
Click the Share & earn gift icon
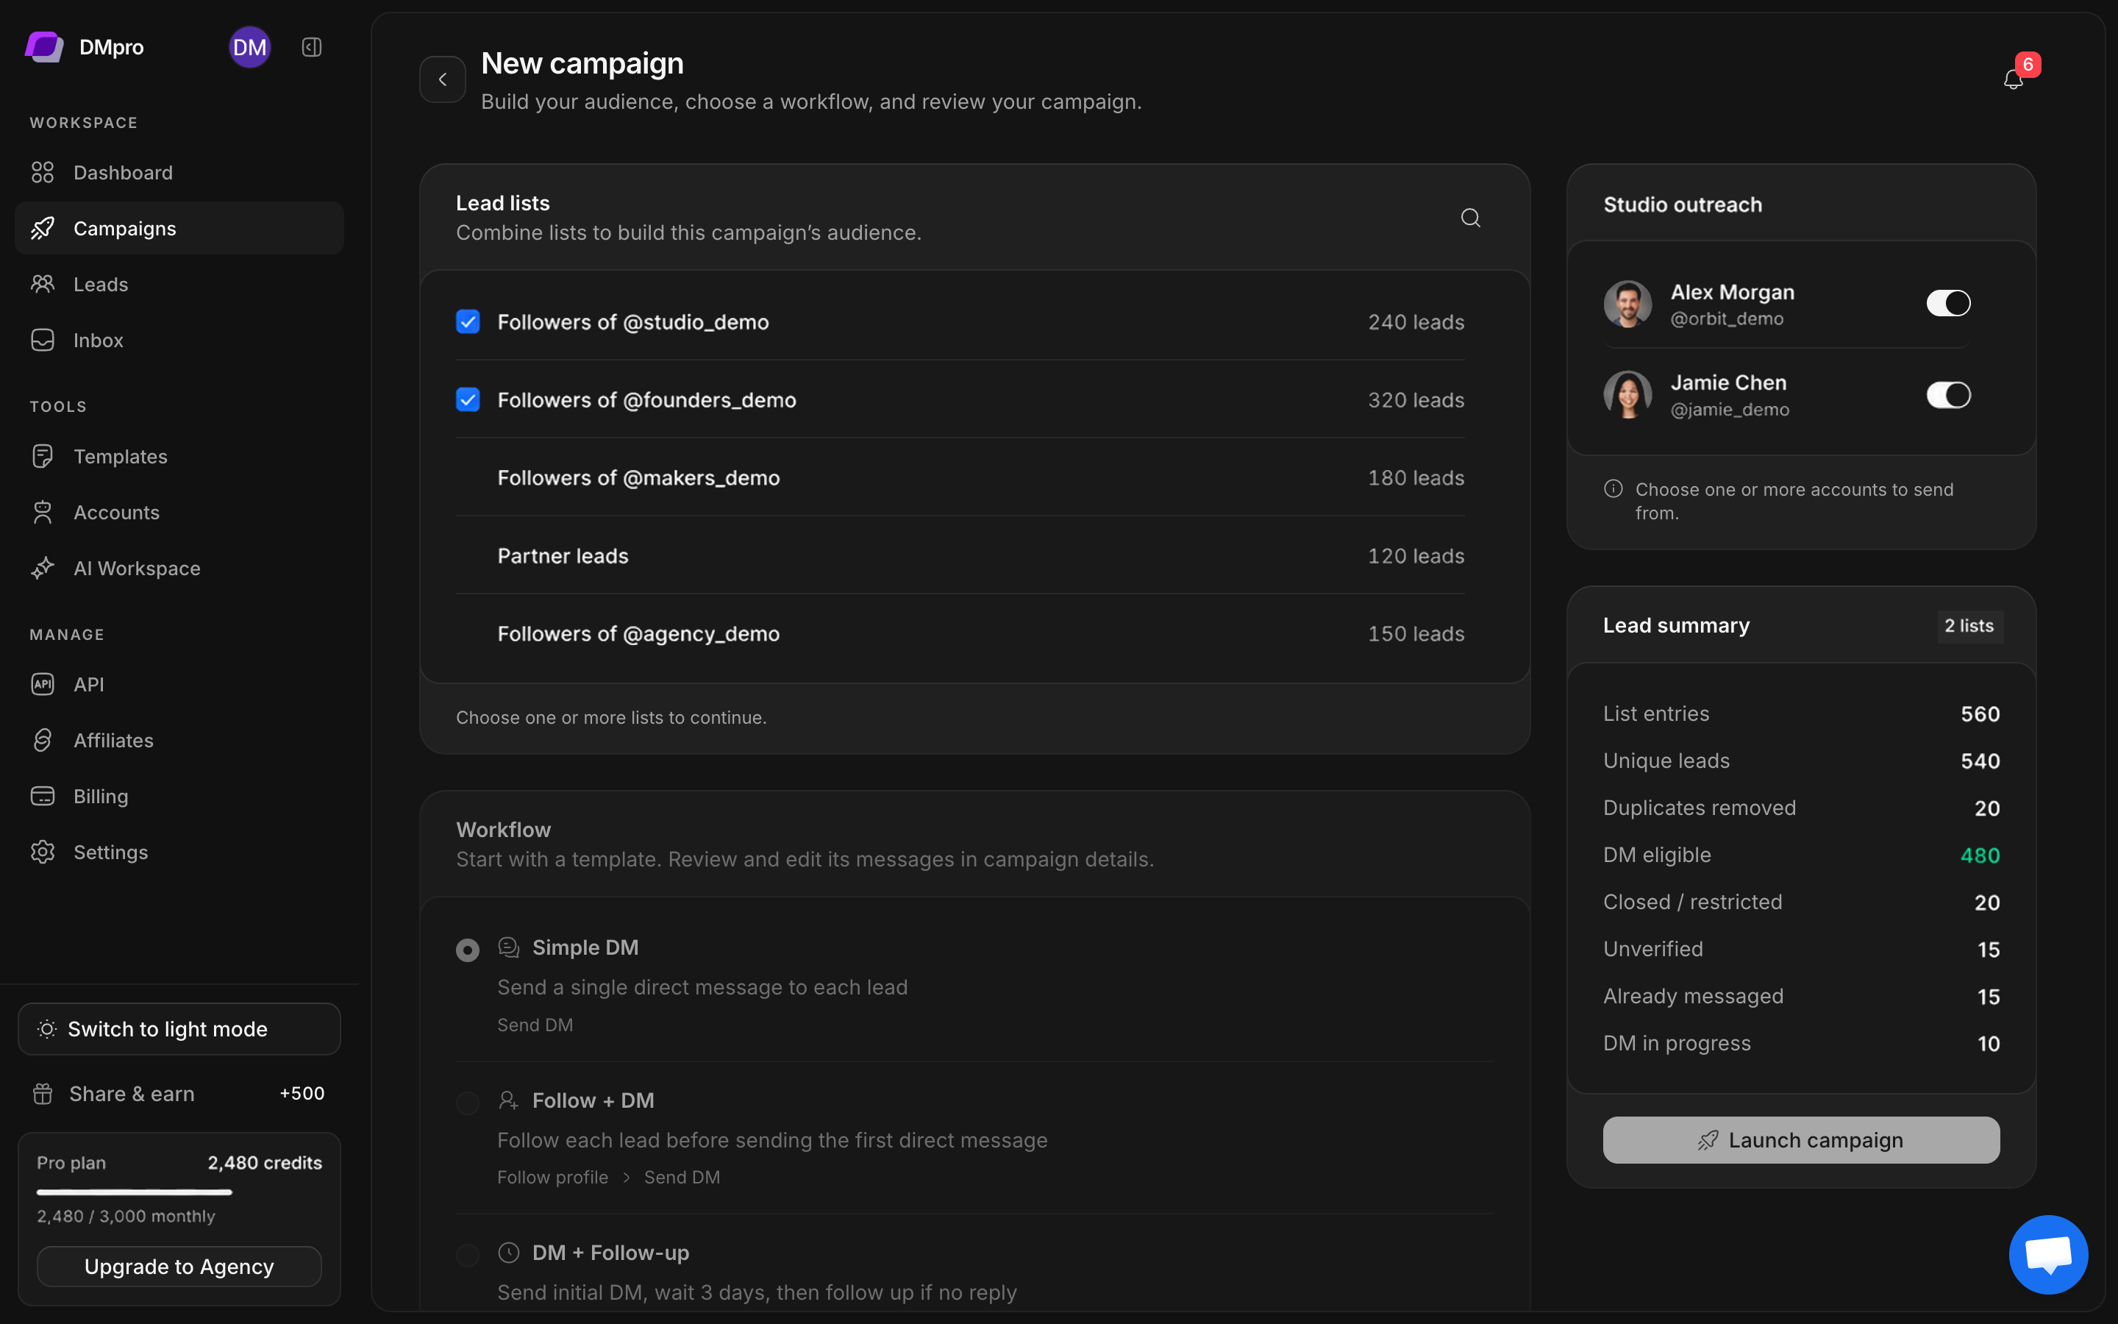(43, 1094)
